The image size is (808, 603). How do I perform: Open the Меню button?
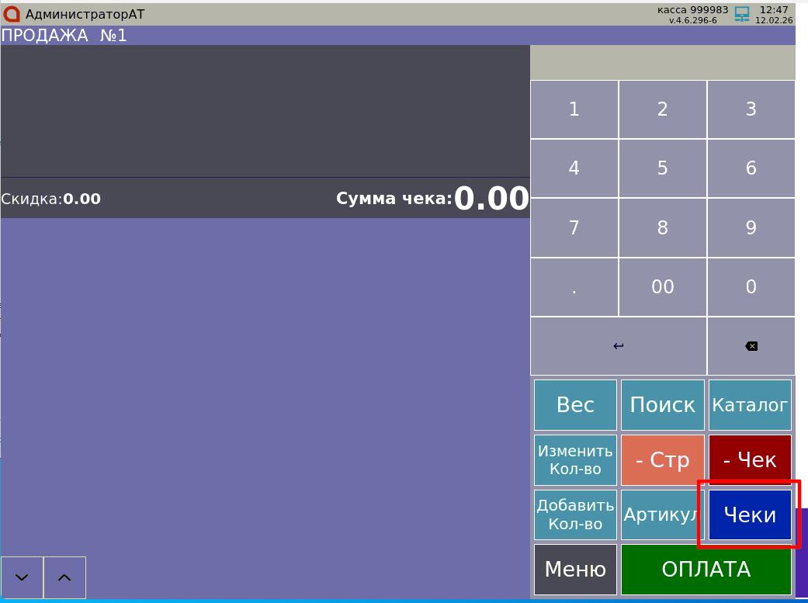[x=575, y=570]
